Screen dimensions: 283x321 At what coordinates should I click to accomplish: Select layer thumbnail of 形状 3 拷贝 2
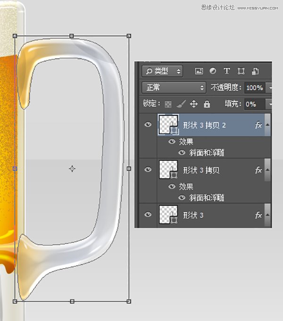(168, 124)
